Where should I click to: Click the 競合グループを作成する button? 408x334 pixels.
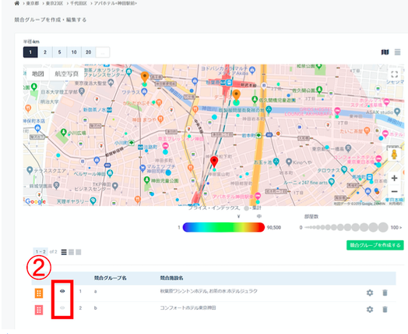(x=375, y=245)
